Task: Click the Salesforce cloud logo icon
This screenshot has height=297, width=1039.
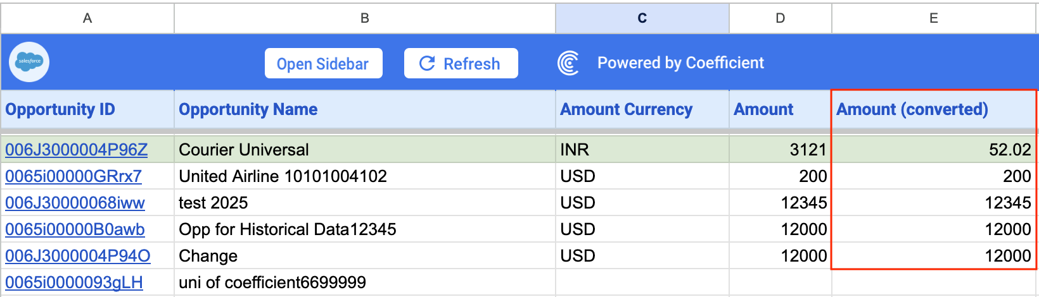Action: coord(29,62)
